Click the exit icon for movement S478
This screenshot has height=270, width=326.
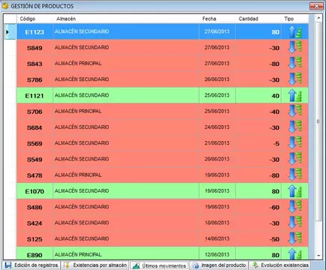tap(295, 175)
